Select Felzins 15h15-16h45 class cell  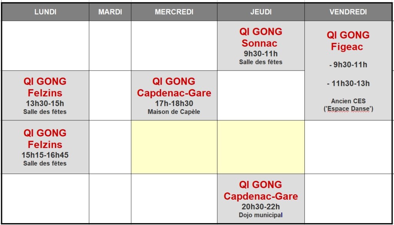pyautogui.click(x=45, y=147)
